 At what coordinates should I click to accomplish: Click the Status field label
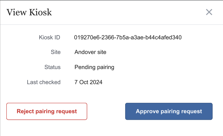(53, 67)
